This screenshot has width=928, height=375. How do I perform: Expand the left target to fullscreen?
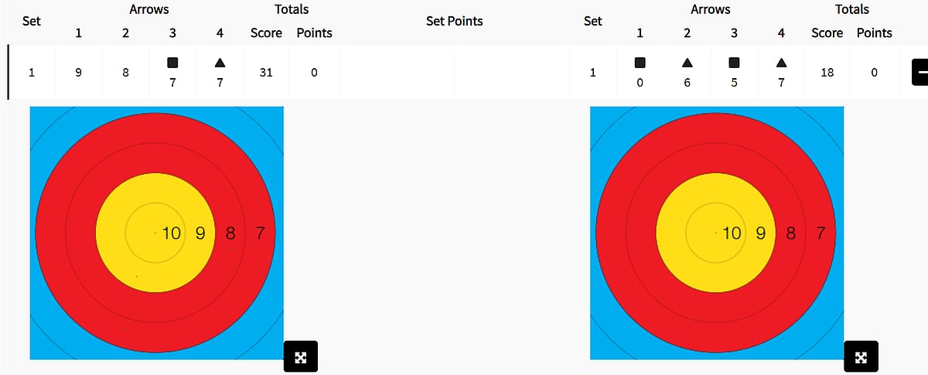click(301, 356)
